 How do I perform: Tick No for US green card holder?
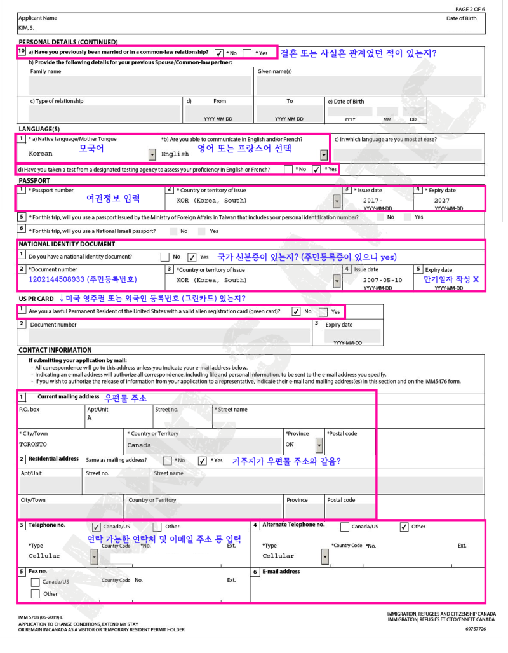click(x=296, y=311)
